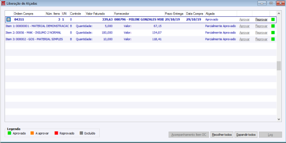Image resolution: width=286 pixels, height=143 pixels.
Task: Click Fornecedor column header
Action: coord(139,14)
